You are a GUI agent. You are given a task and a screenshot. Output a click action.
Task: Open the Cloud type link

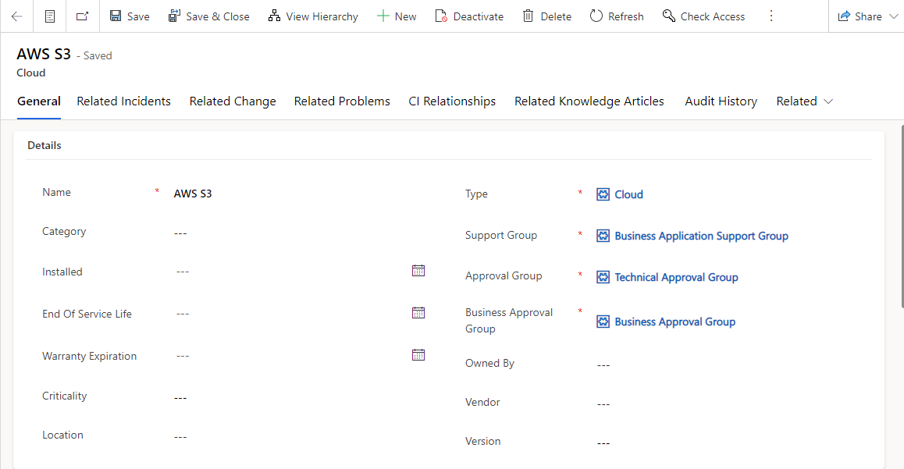point(628,195)
